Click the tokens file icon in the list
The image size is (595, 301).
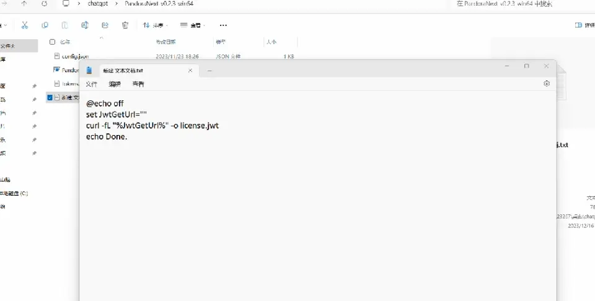click(x=57, y=84)
